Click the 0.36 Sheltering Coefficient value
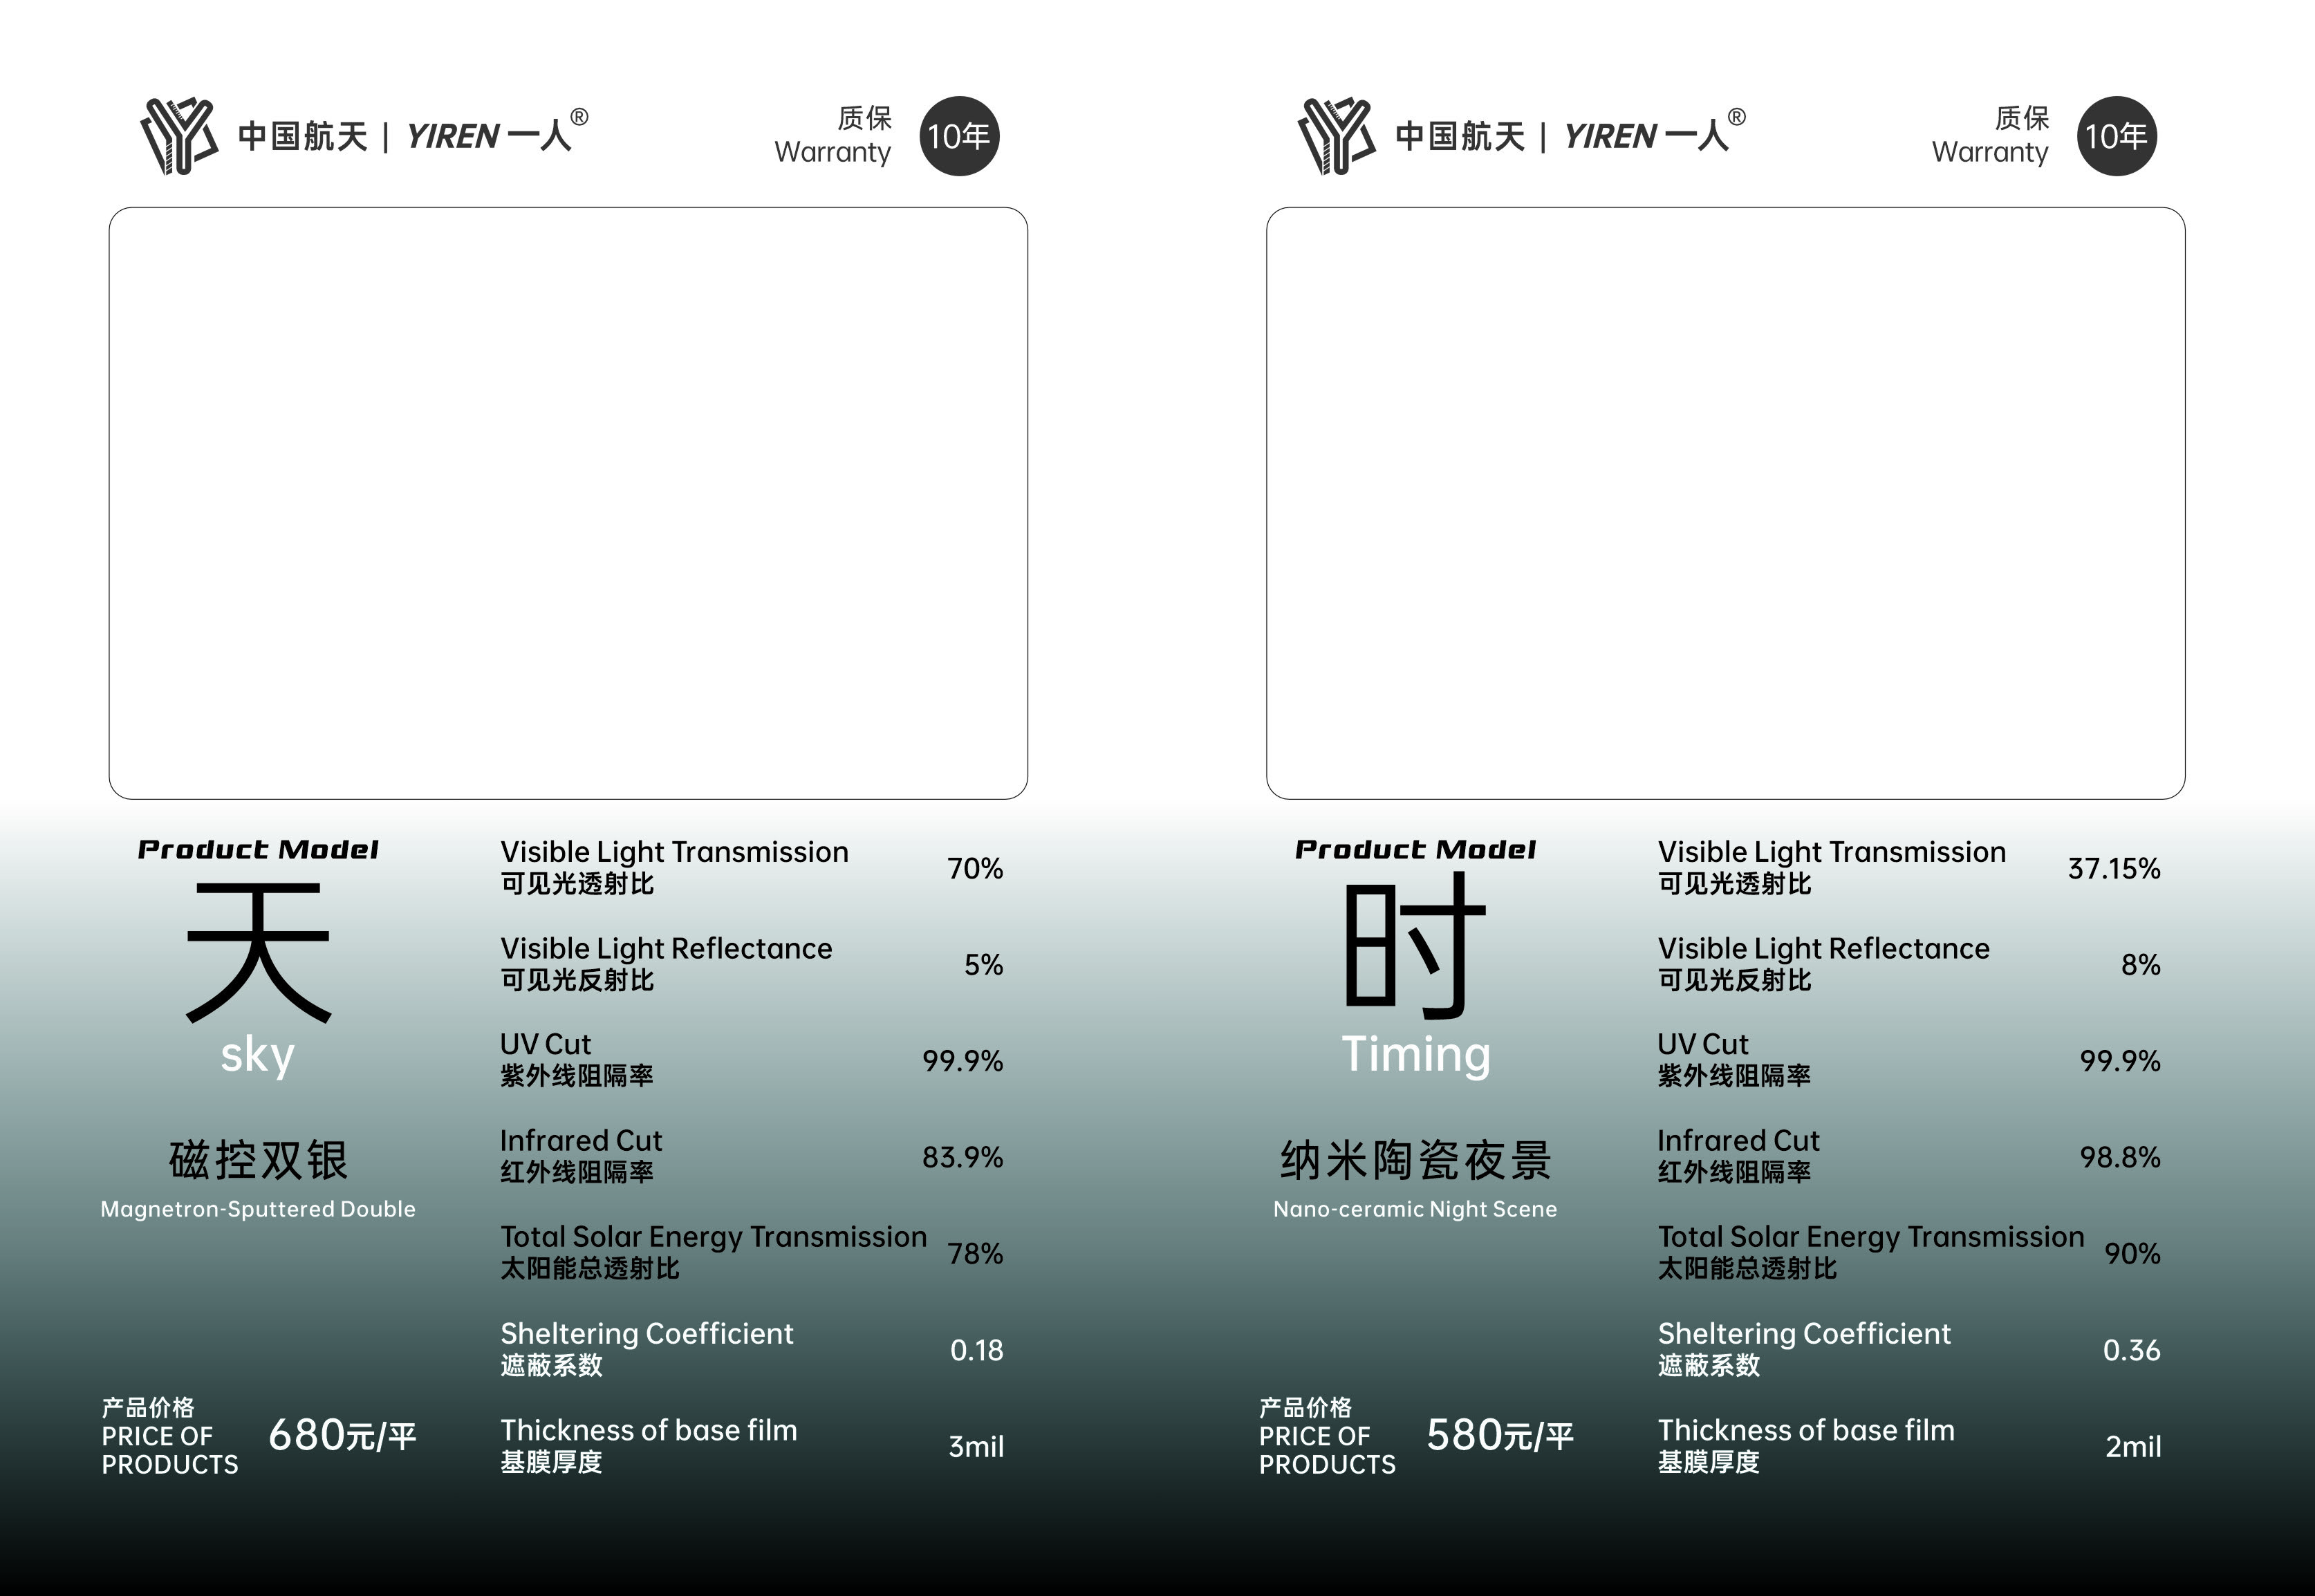This screenshot has height=1596, width=2315. [2131, 1350]
